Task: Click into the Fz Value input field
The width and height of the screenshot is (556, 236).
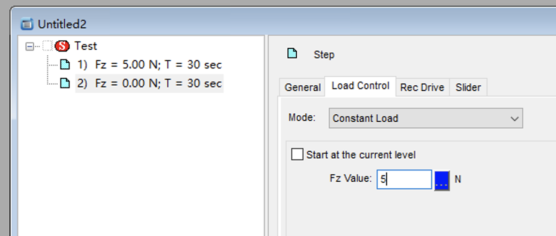Action: click(404, 179)
